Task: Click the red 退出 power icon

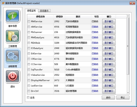Action: point(12,76)
